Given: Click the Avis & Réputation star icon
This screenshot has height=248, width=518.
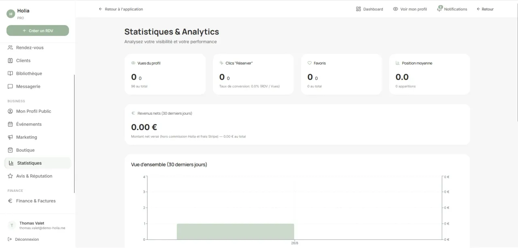Looking at the screenshot, I should [x=11, y=176].
